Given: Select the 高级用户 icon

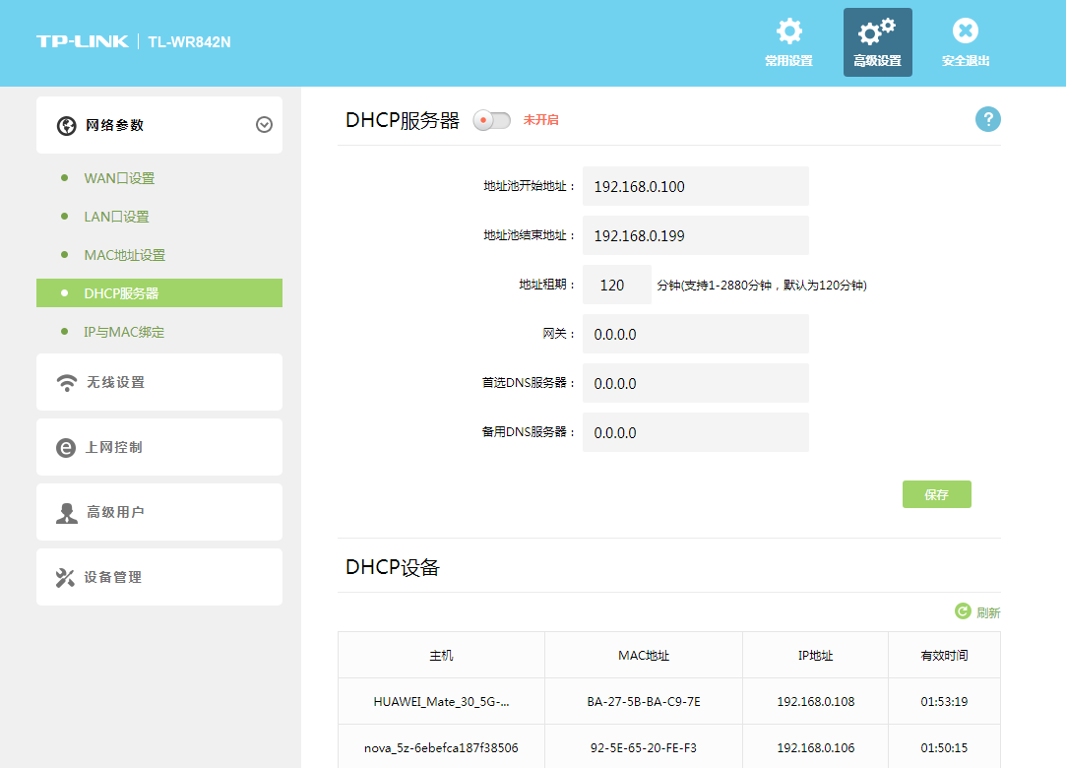Looking at the screenshot, I should click(x=66, y=511).
